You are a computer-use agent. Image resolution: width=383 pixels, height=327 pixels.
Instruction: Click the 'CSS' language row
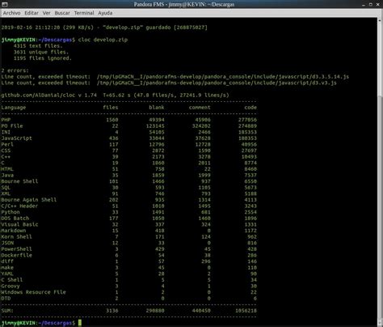point(128,151)
